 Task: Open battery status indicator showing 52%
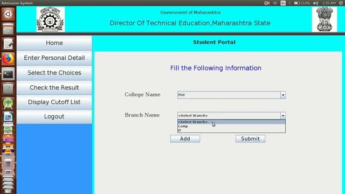tap(302, 3)
